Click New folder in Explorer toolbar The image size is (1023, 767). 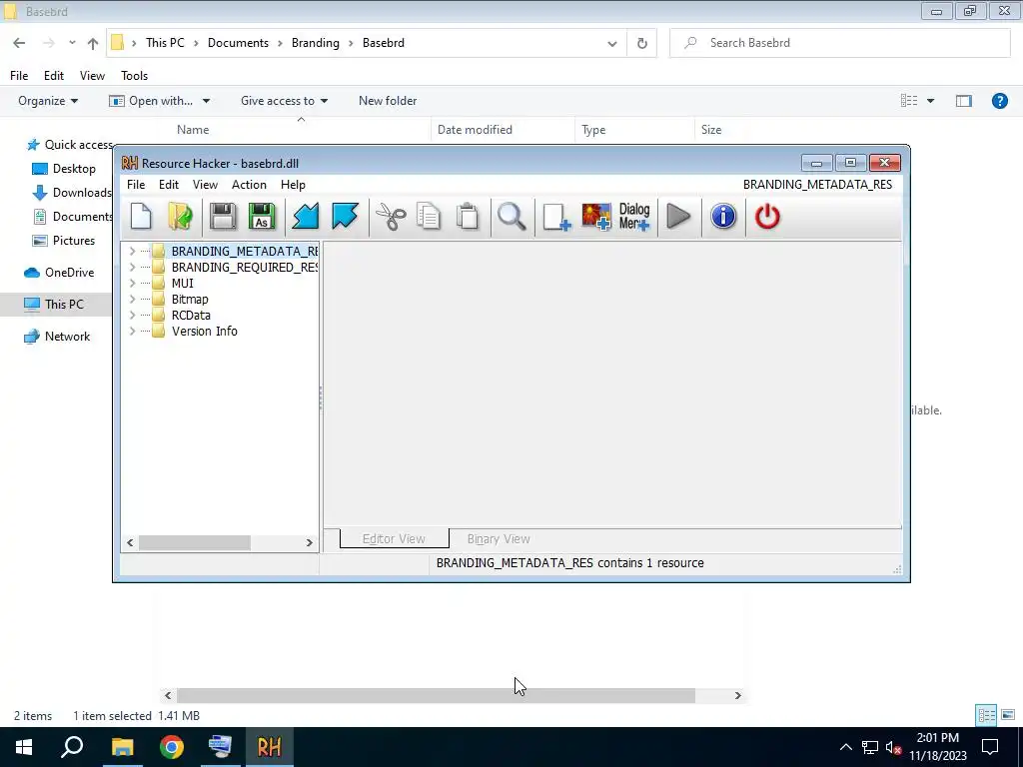(388, 101)
